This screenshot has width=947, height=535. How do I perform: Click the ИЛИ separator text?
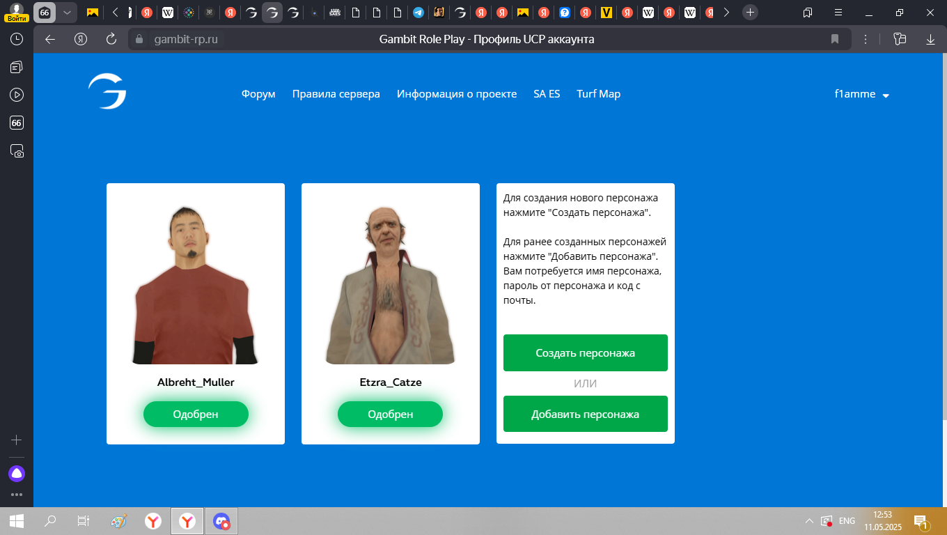pyautogui.click(x=586, y=384)
